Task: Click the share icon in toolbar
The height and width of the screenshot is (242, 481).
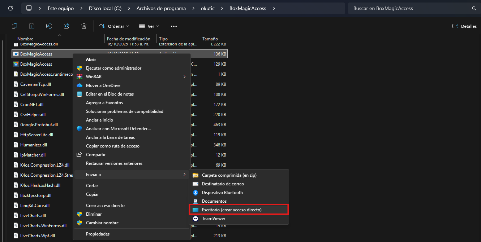Action: click(x=66, y=26)
